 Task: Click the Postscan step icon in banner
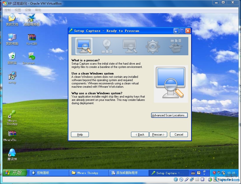point(130,46)
